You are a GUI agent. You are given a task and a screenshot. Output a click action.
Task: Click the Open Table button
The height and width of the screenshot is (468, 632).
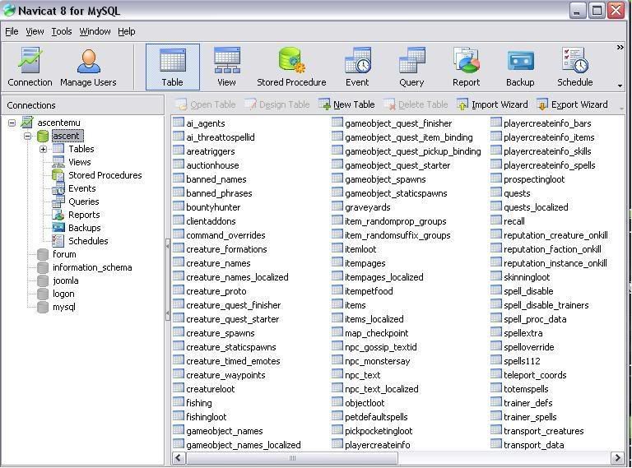pyautogui.click(x=206, y=104)
